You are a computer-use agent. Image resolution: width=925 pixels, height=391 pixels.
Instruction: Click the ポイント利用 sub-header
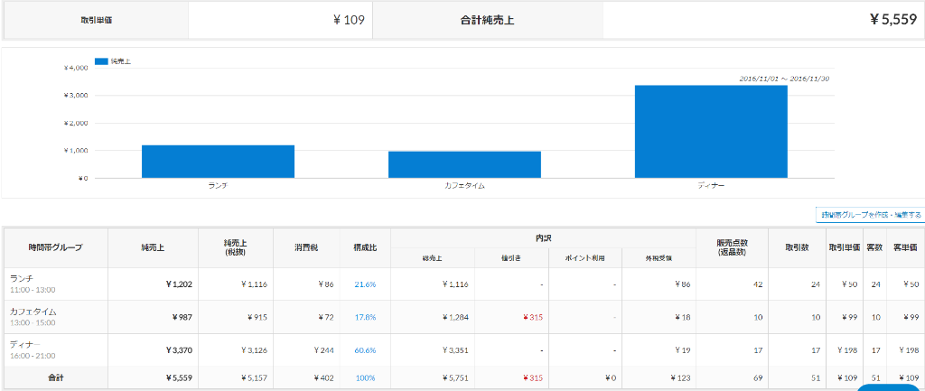pos(585,257)
